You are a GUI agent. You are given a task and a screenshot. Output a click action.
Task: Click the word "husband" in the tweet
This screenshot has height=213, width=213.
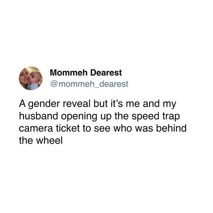point(38,116)
